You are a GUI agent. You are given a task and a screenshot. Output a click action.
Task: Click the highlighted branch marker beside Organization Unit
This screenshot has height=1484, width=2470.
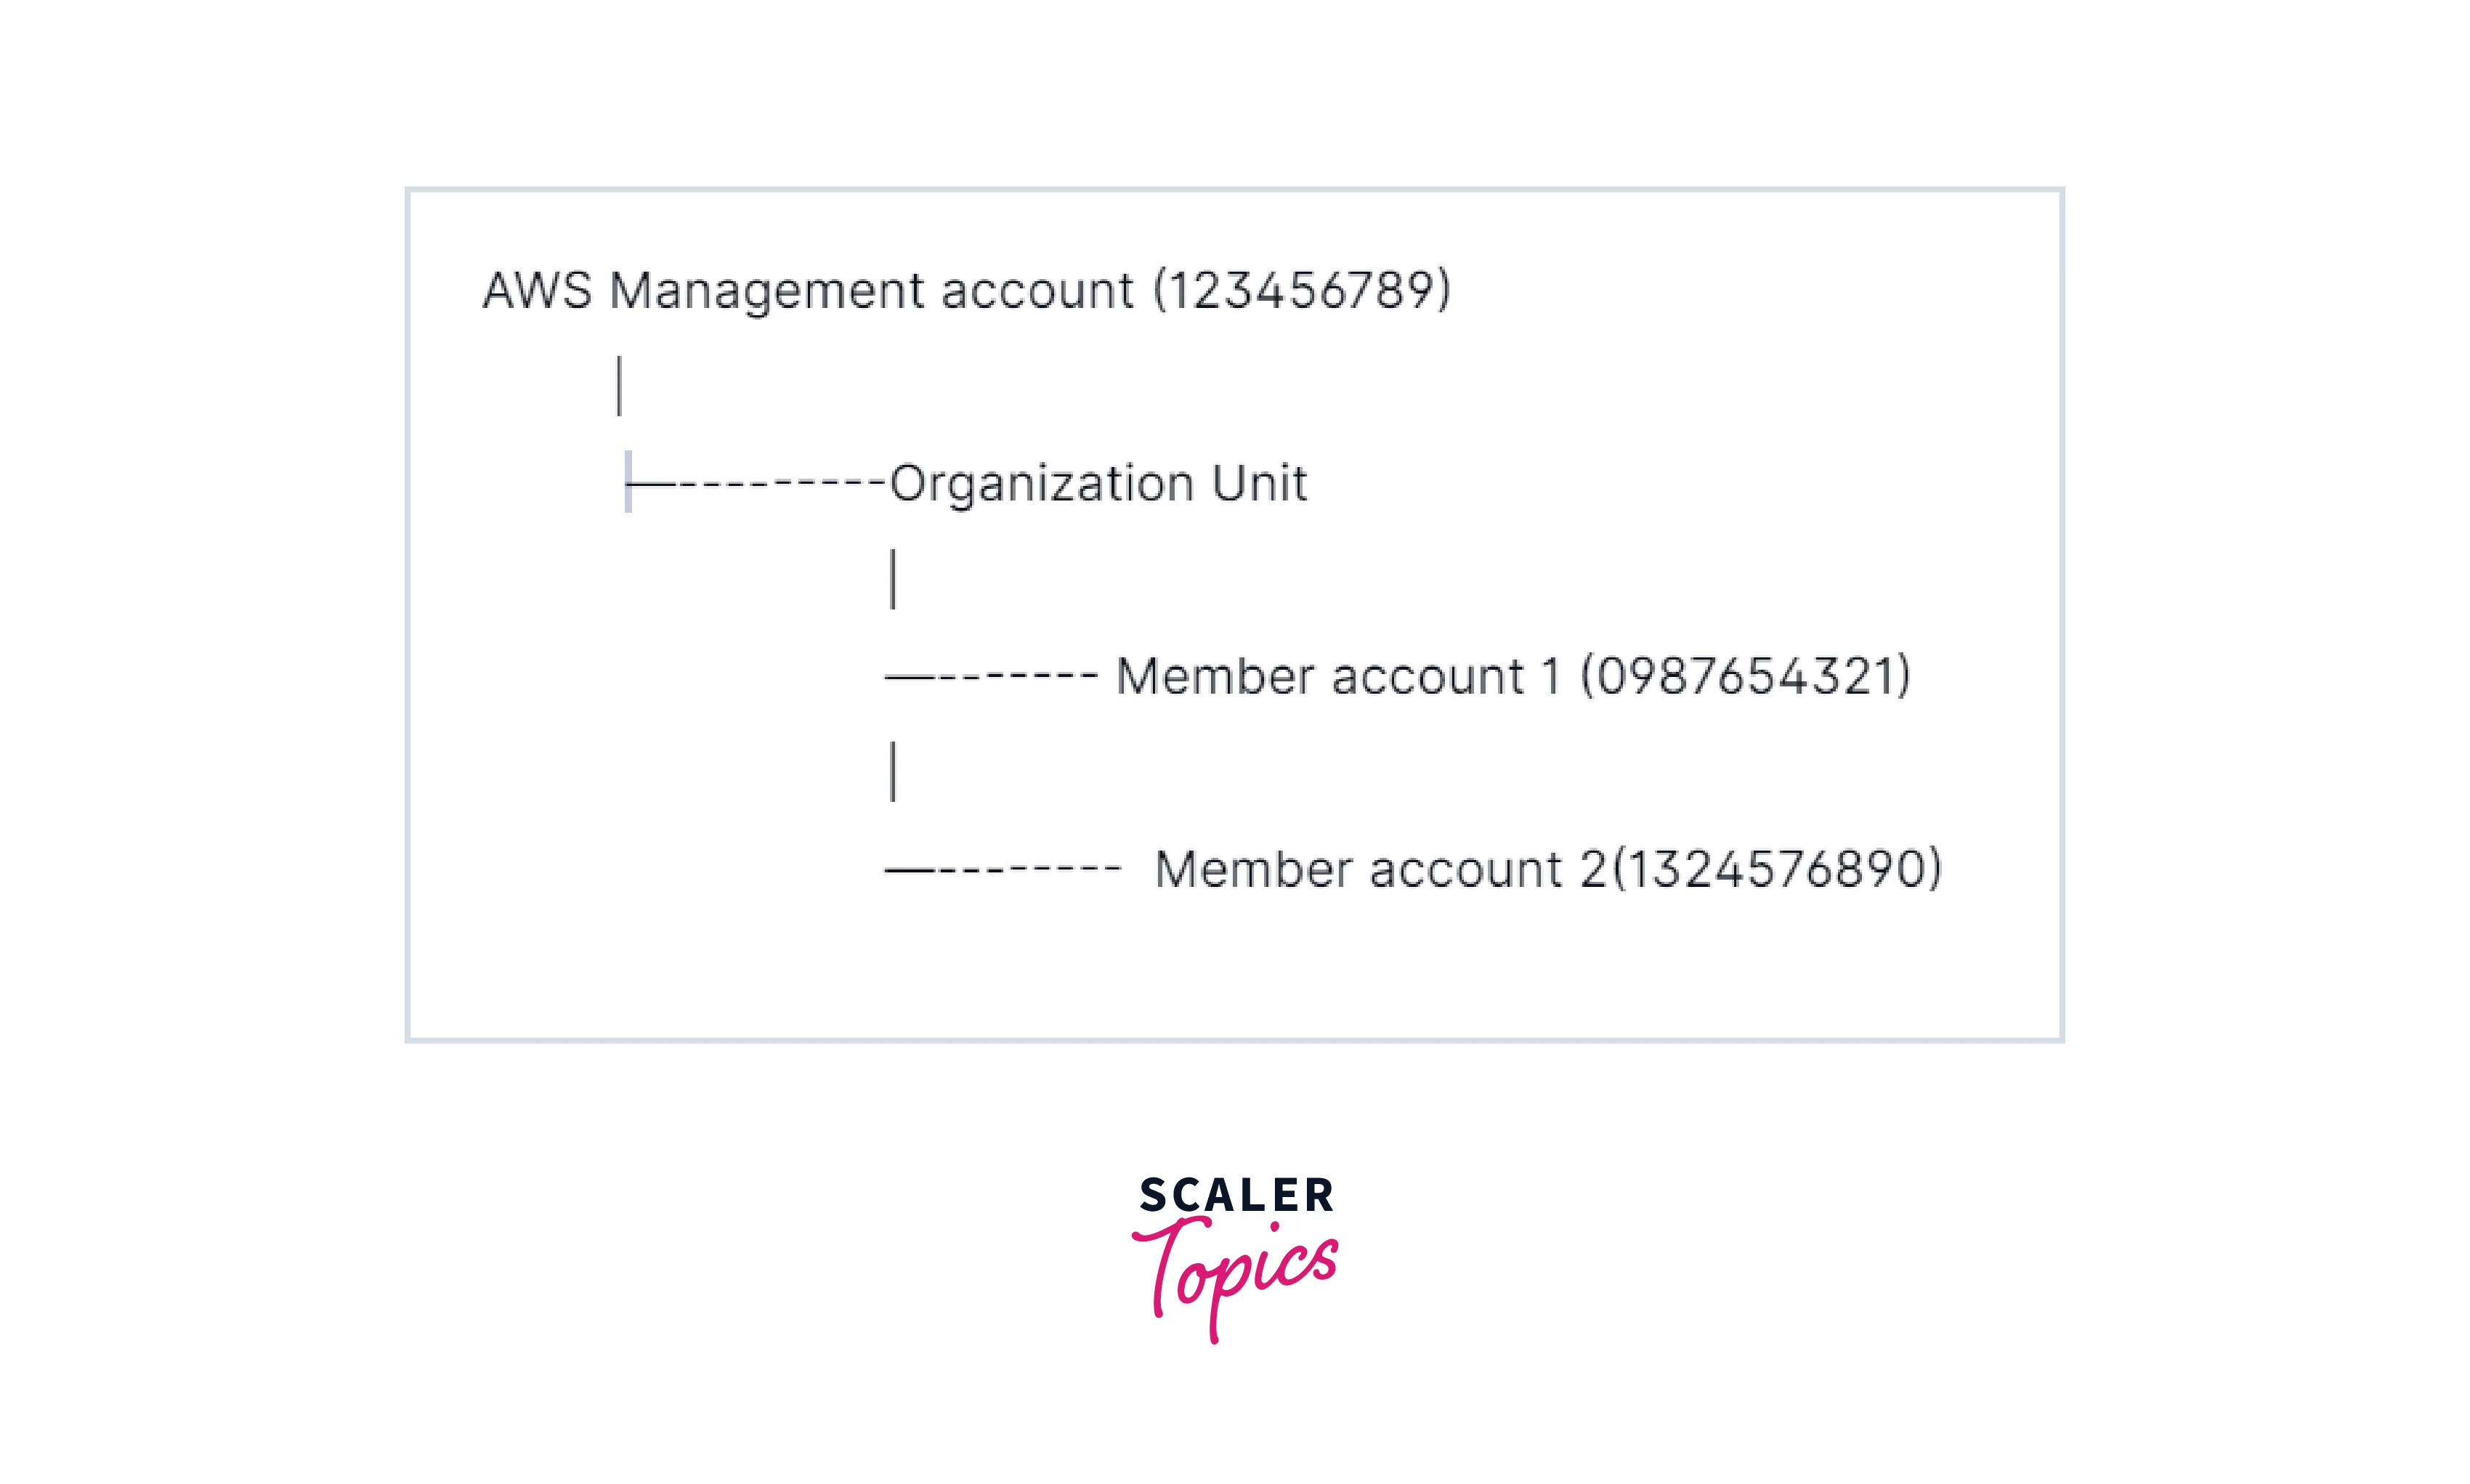628,482
